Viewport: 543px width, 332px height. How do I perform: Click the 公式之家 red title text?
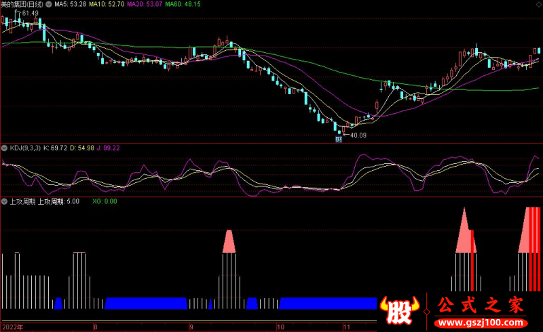pyautogui.click(x=481, y=306)
